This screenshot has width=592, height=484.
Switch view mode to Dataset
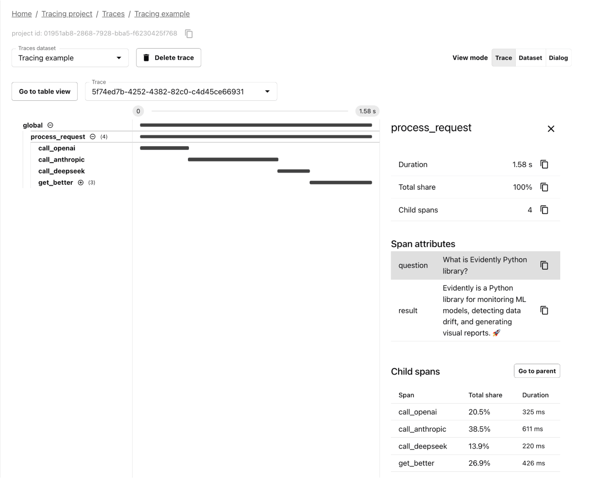(x=530, y=58)
